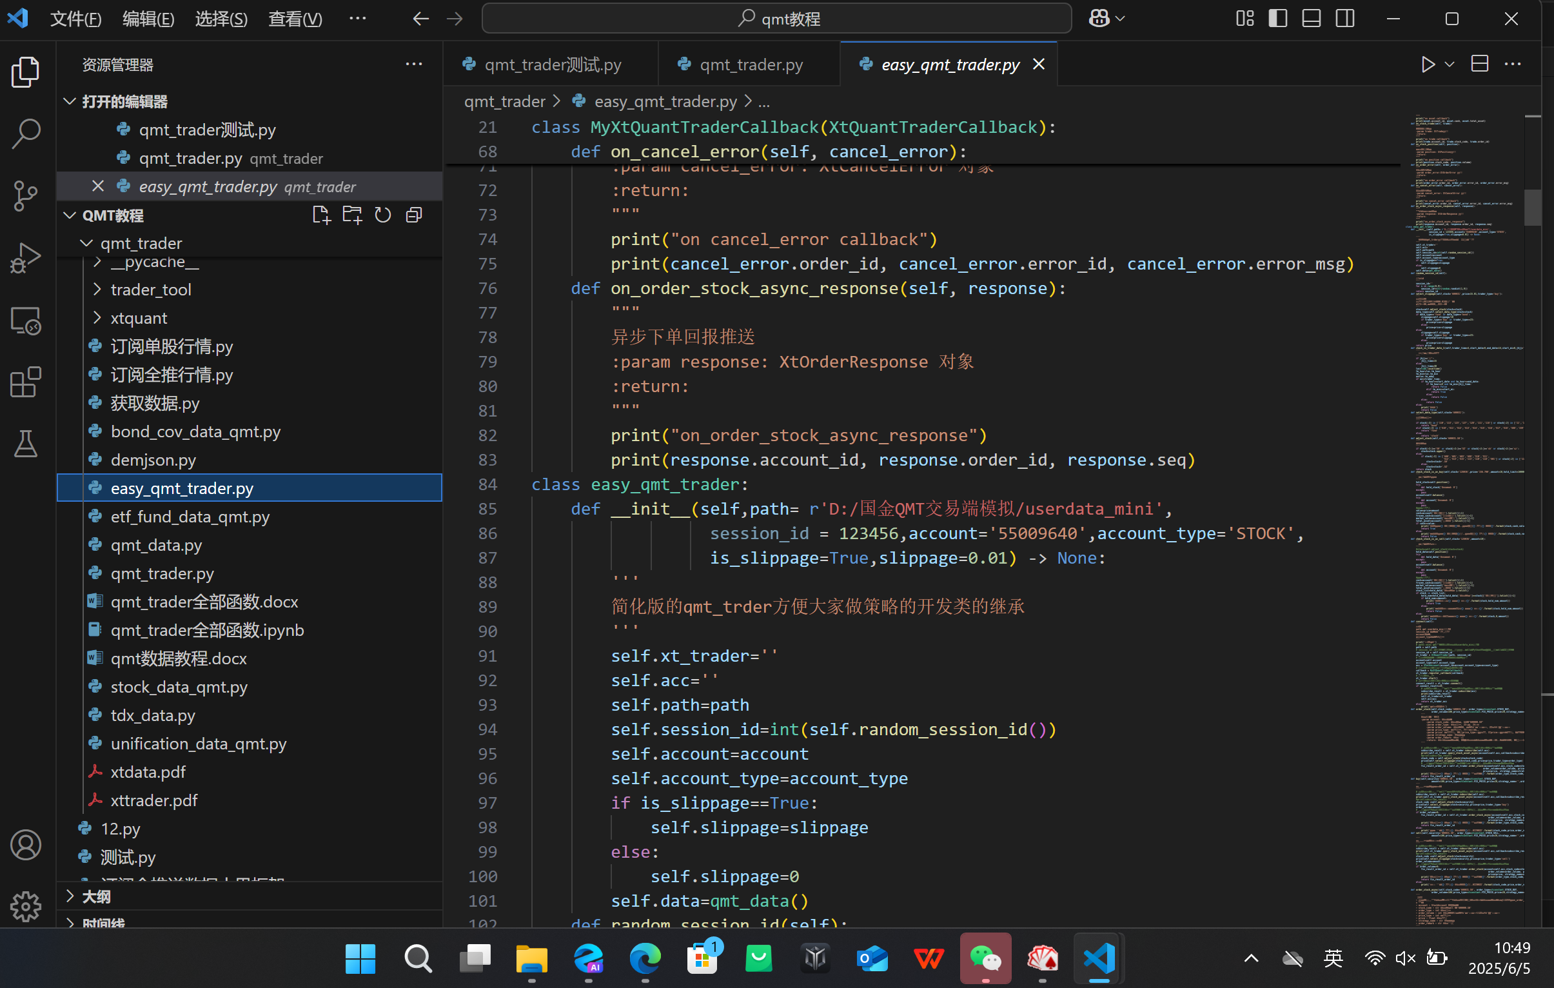1554x988 pixels.
Task: Create new file in QMT教程 folder
Action: tap(320, 215)
